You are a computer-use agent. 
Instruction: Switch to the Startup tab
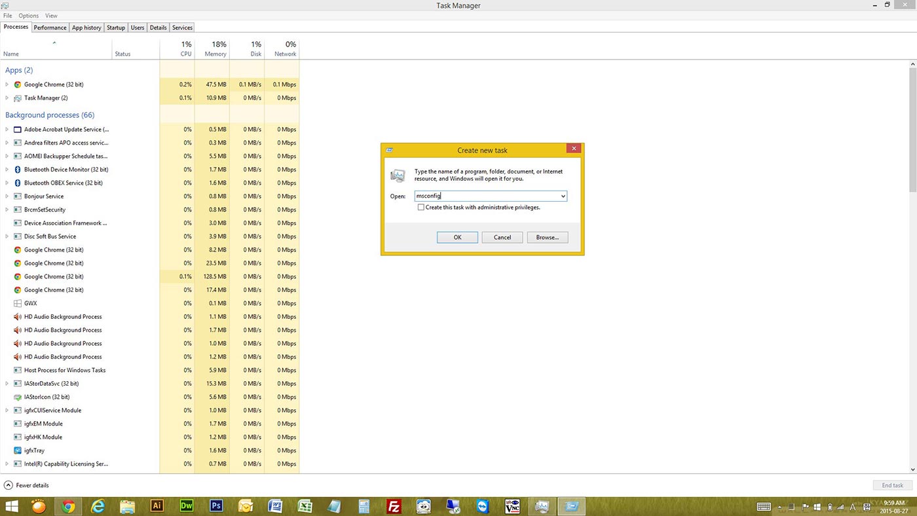click(x=116, y=28)
